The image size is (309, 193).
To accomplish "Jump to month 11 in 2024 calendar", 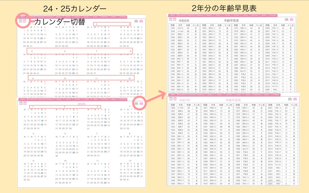I will pyautogui.click(x=97, y=78).
